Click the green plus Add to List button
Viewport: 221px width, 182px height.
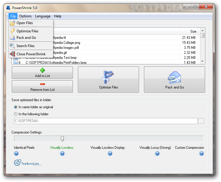(42, 73)
